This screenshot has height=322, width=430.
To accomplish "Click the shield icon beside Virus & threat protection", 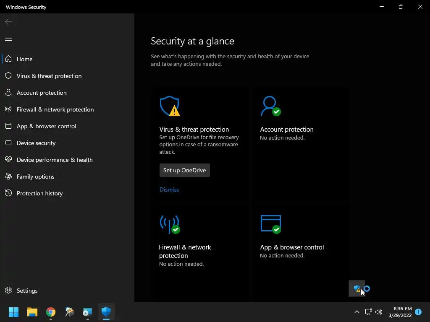I will [x=8, y=75].
